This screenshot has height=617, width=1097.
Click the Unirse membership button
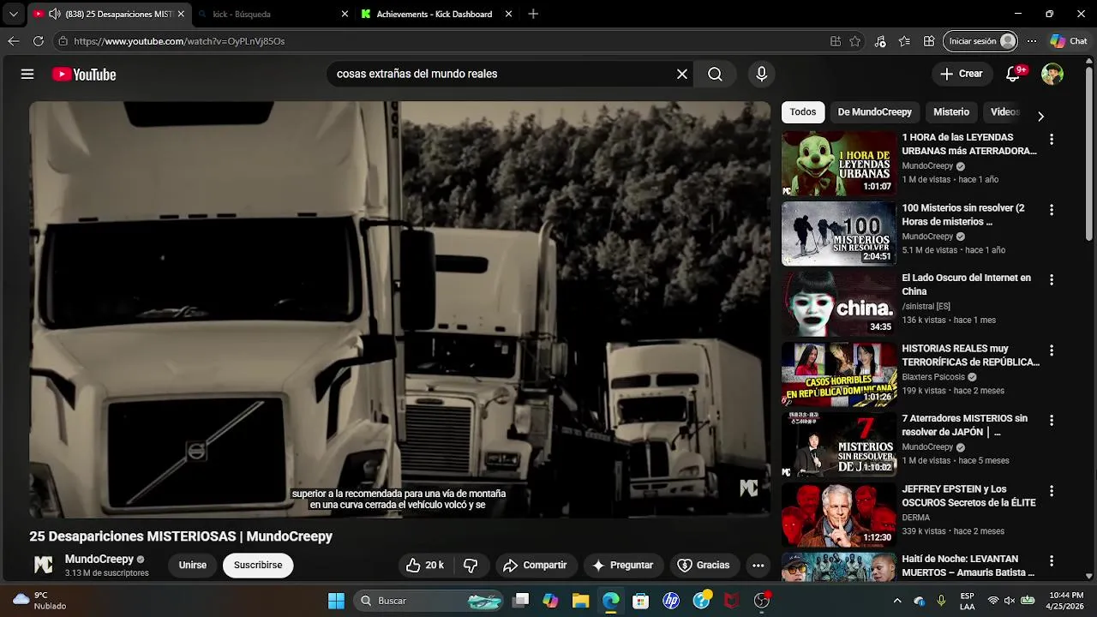pyautogui.click(x=193, y=566)
